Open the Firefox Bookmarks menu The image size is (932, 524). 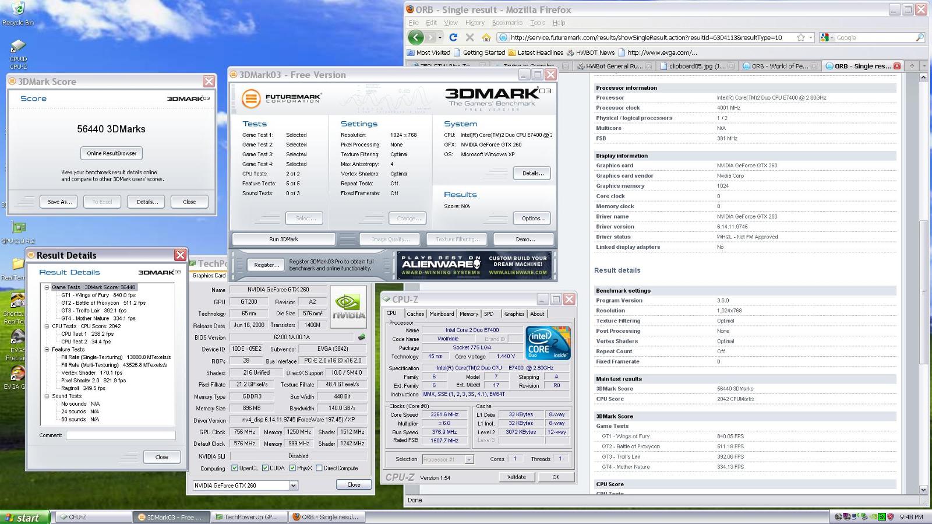click(507, 23)
